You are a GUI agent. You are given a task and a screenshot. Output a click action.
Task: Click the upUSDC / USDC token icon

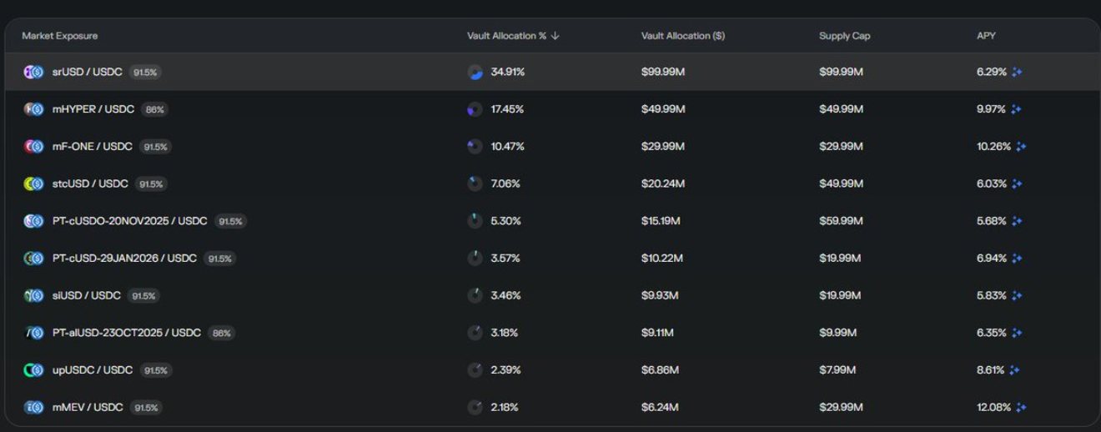pyautogui.click(x=33, y=370)
